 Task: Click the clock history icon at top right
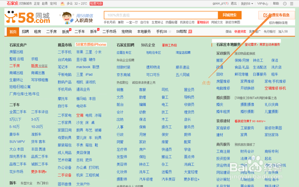[x=285, y=4]
